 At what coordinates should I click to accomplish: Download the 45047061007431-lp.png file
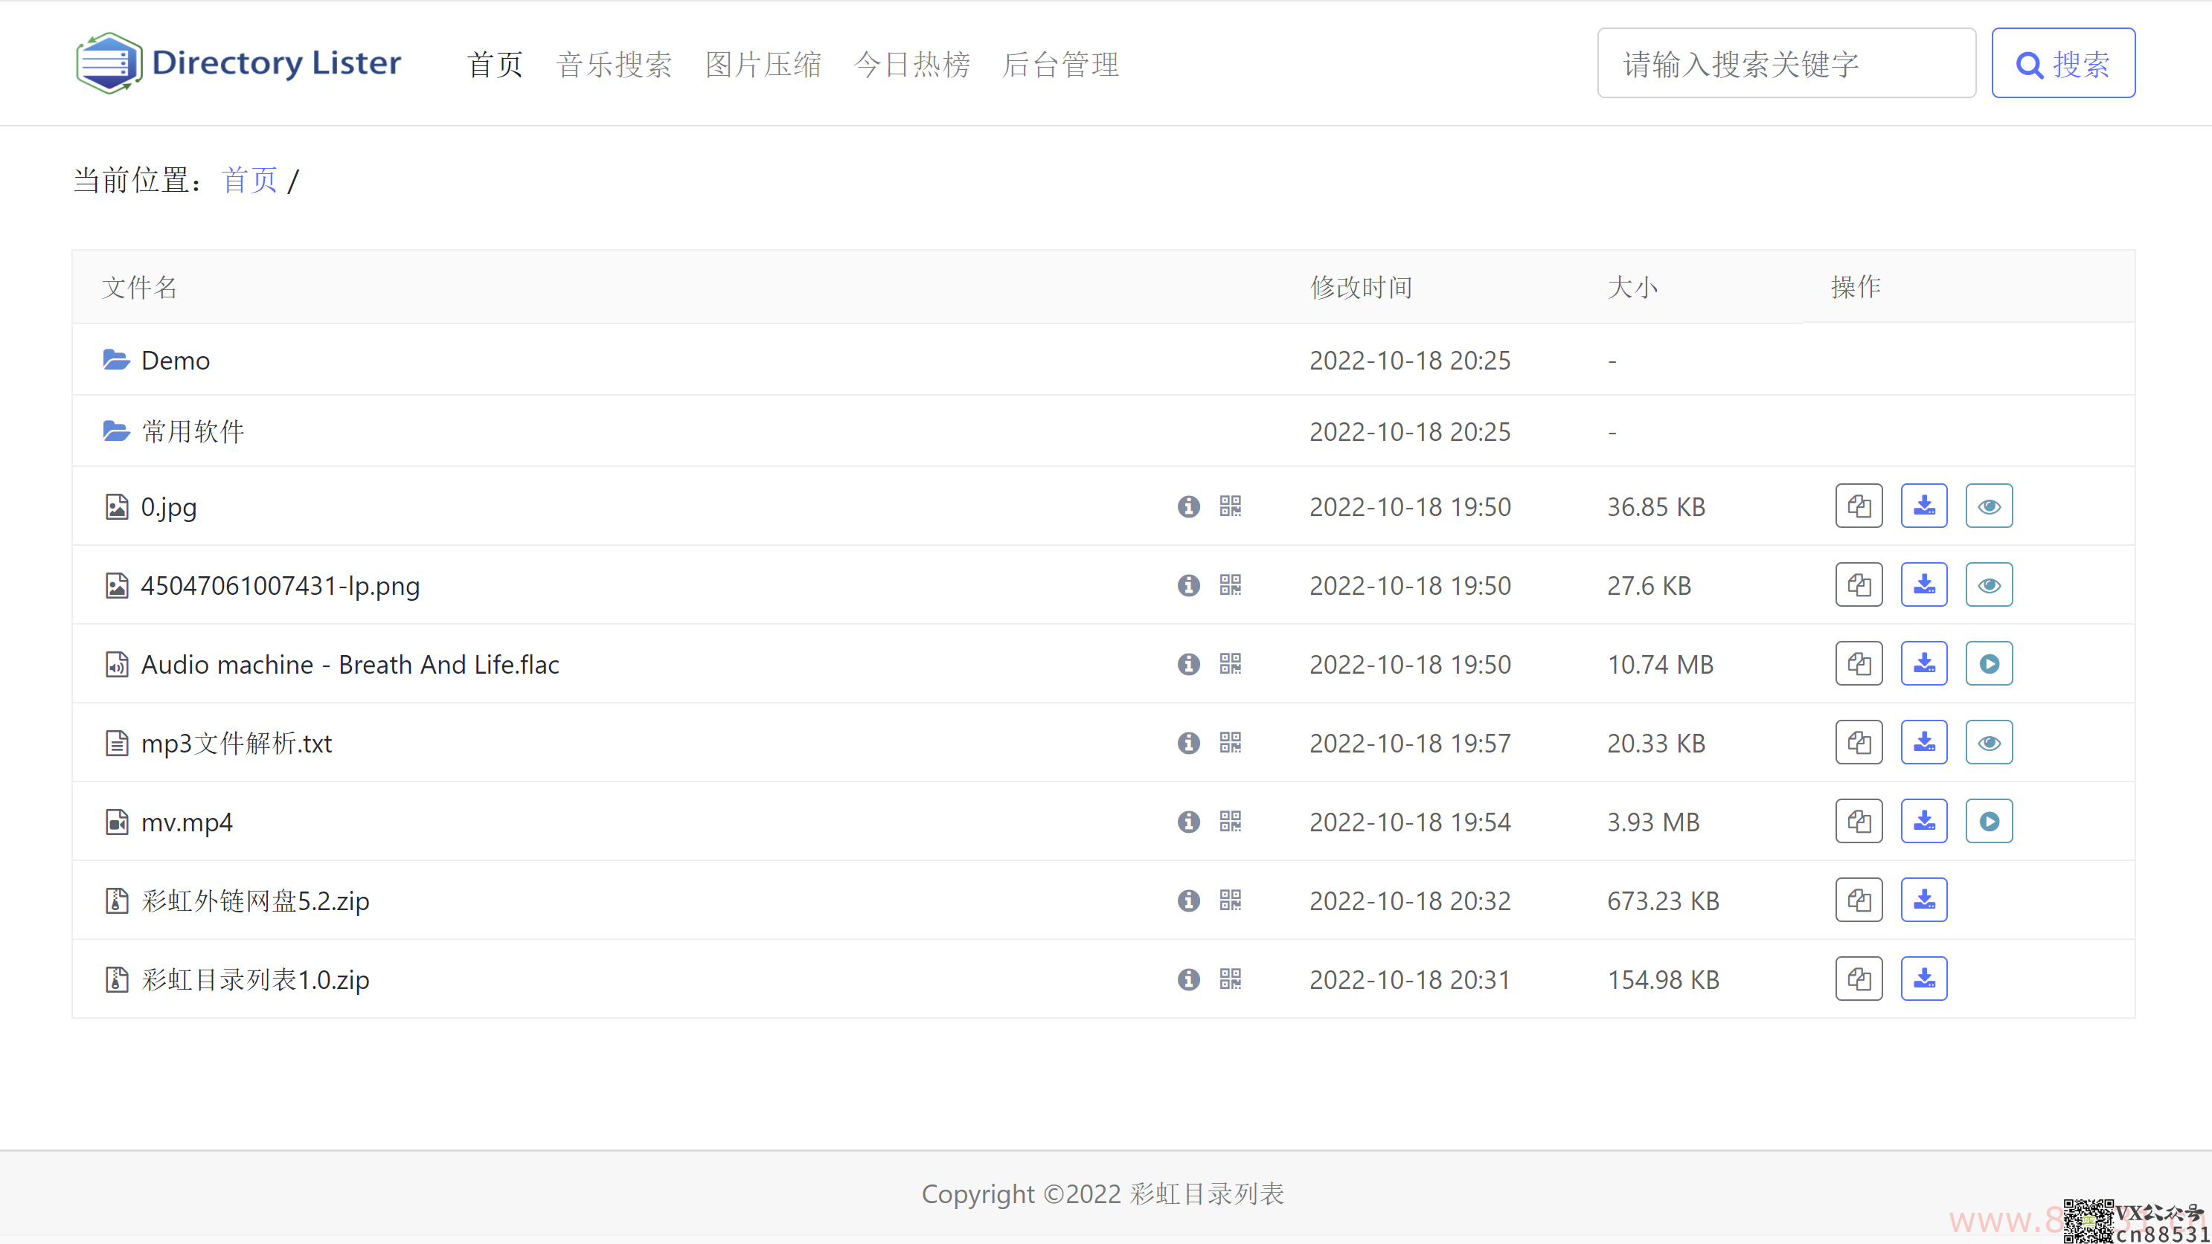coord(1924,585)
